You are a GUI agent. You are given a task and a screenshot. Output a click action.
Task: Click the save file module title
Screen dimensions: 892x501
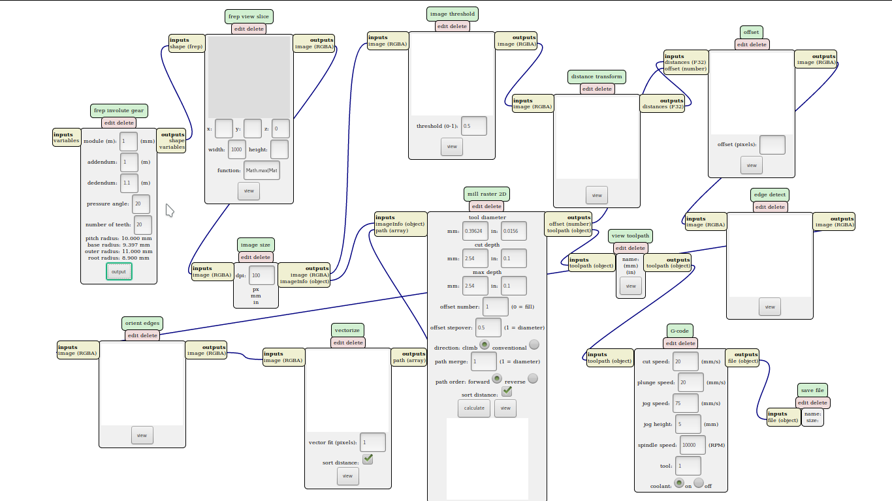812,390
